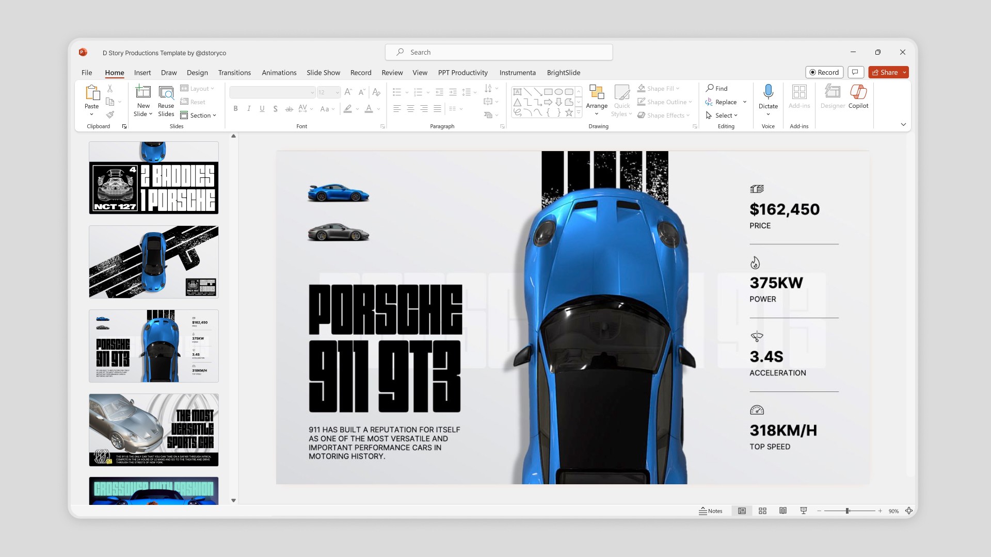Screen dimensions: 991x557
Task: Click the Format Painter brush icon
Action: [110, 115]
